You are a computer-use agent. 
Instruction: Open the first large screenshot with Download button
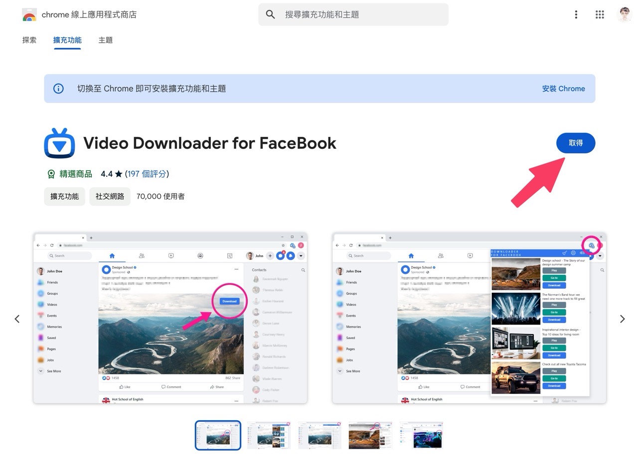point(170,318)
